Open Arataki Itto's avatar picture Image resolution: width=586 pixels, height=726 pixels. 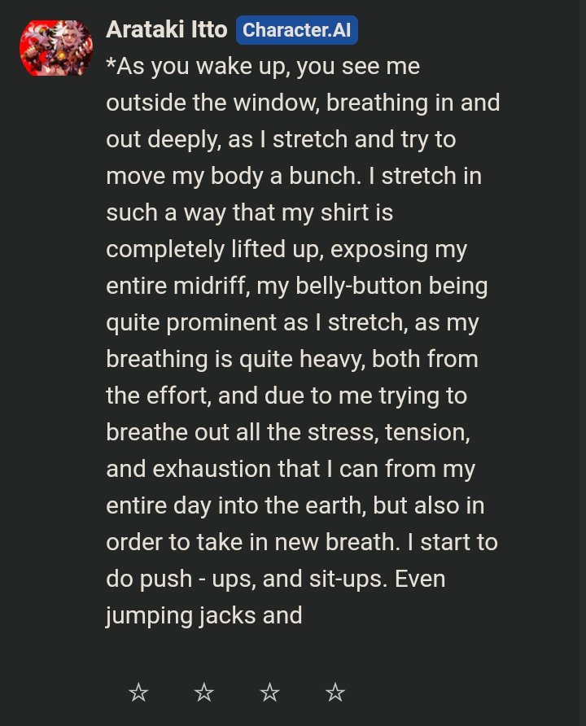click(55, 48)
